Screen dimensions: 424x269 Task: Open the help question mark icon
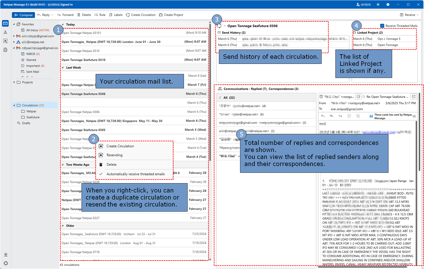click(388, 5)
